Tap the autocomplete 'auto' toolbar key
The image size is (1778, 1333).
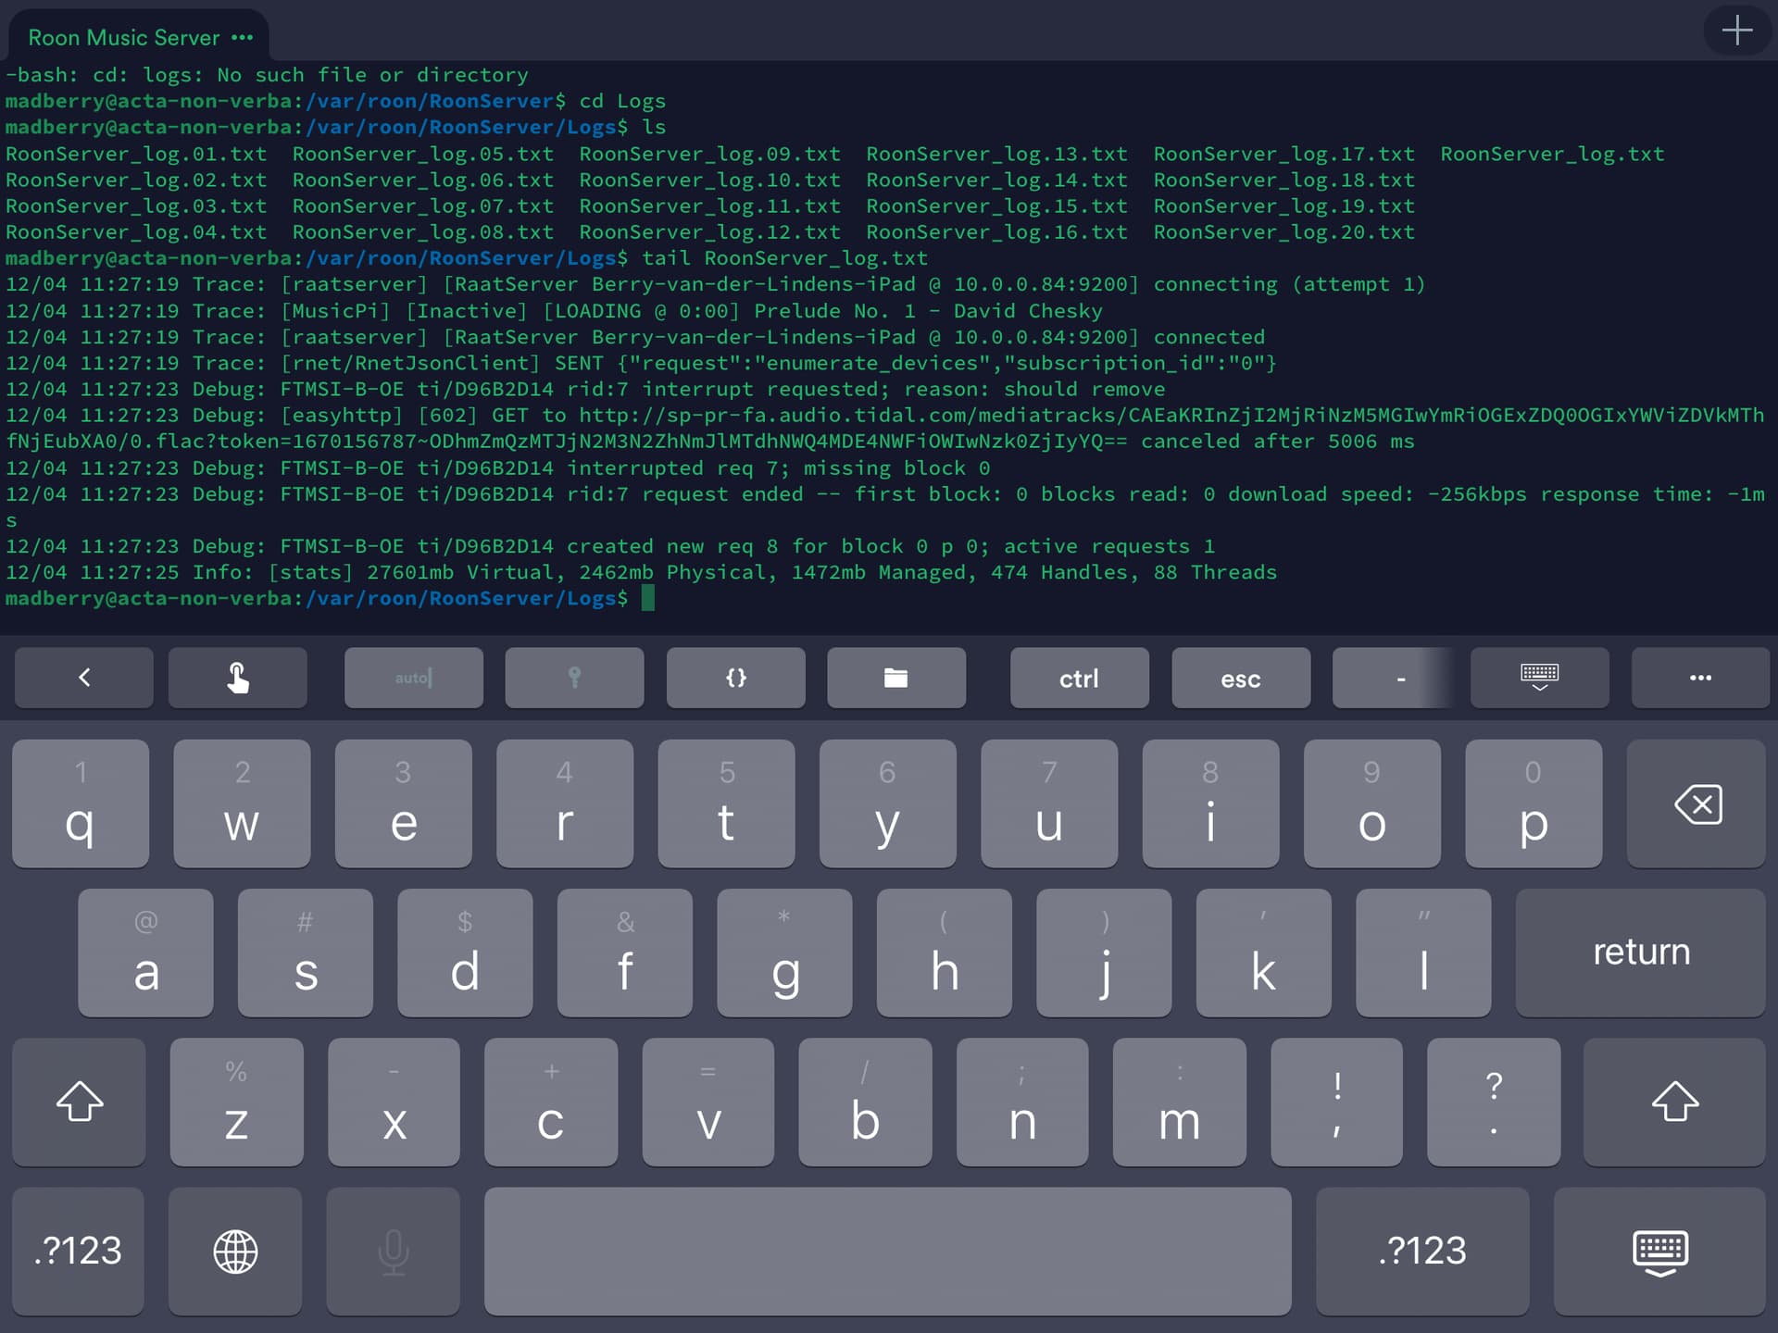[x=413, y=679]
